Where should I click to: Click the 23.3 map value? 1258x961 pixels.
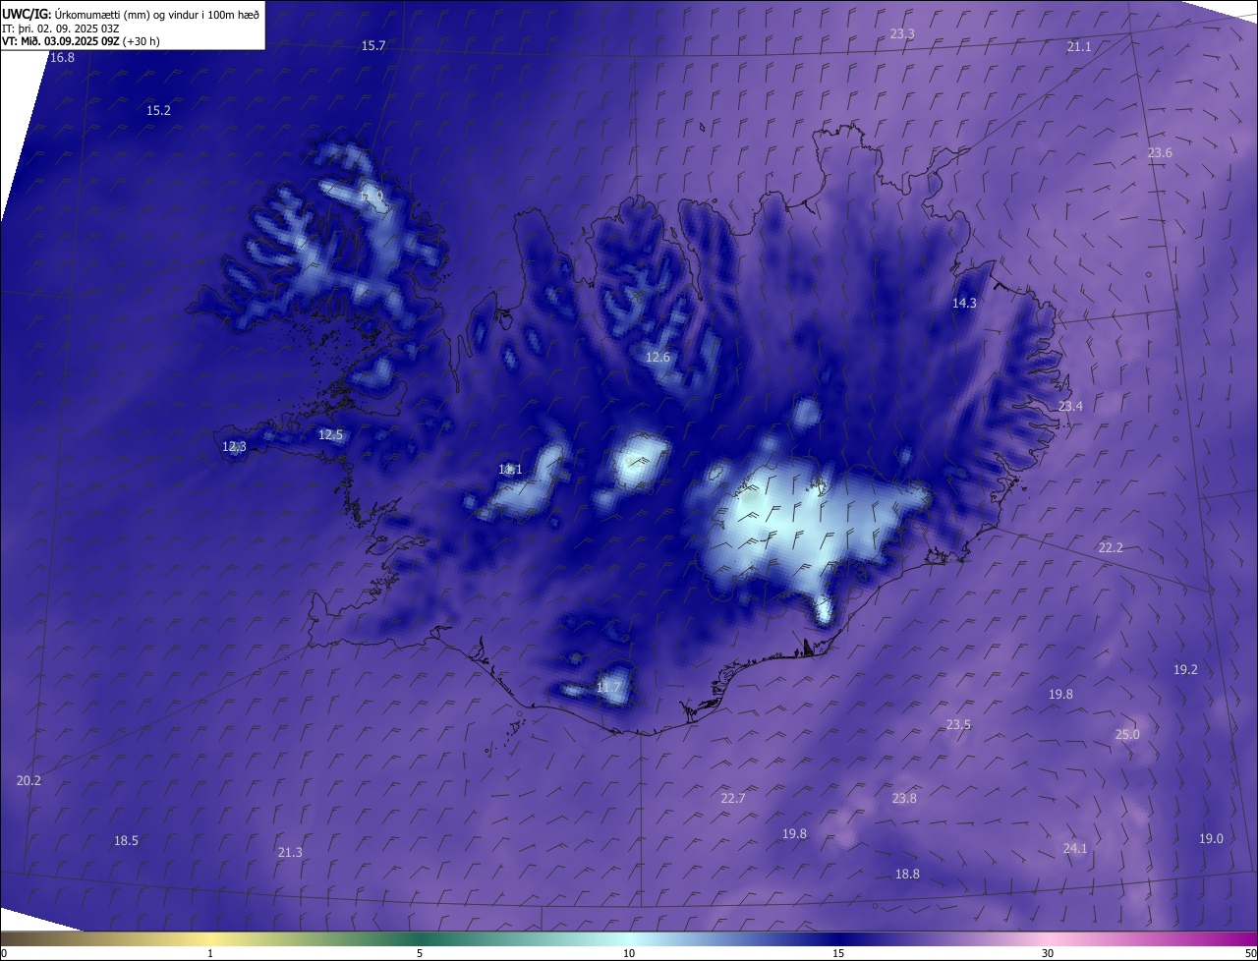[x=902, y=34]
